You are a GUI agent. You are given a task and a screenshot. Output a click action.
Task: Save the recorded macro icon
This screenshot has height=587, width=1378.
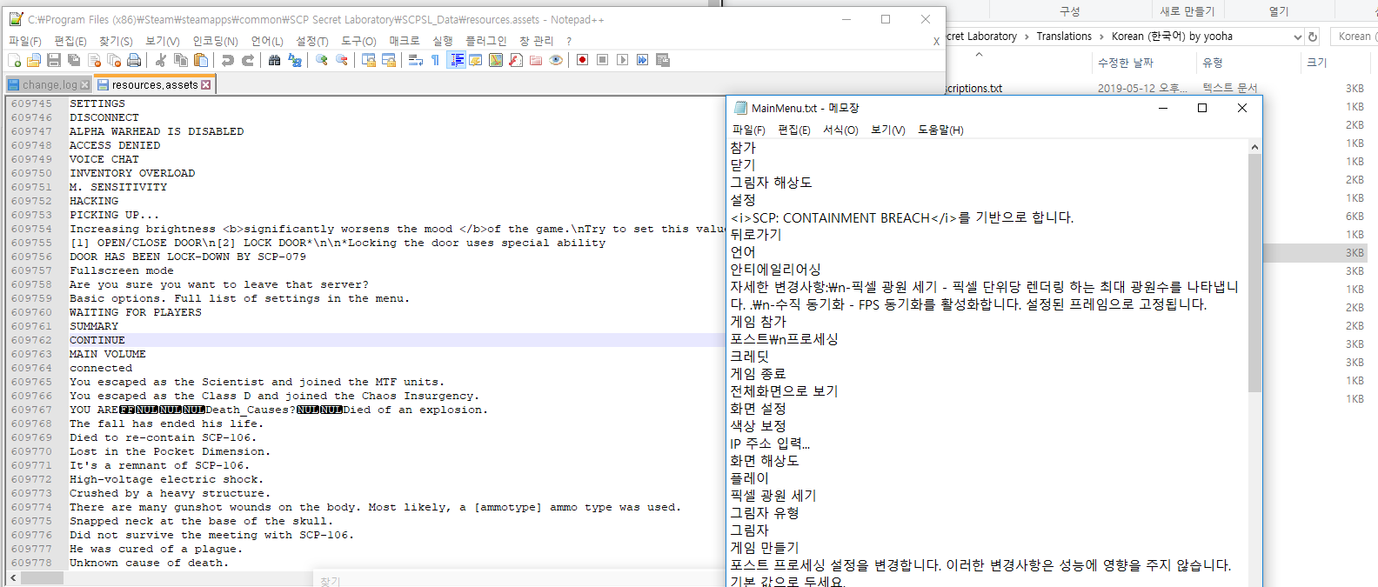click(x=663, y=60)
